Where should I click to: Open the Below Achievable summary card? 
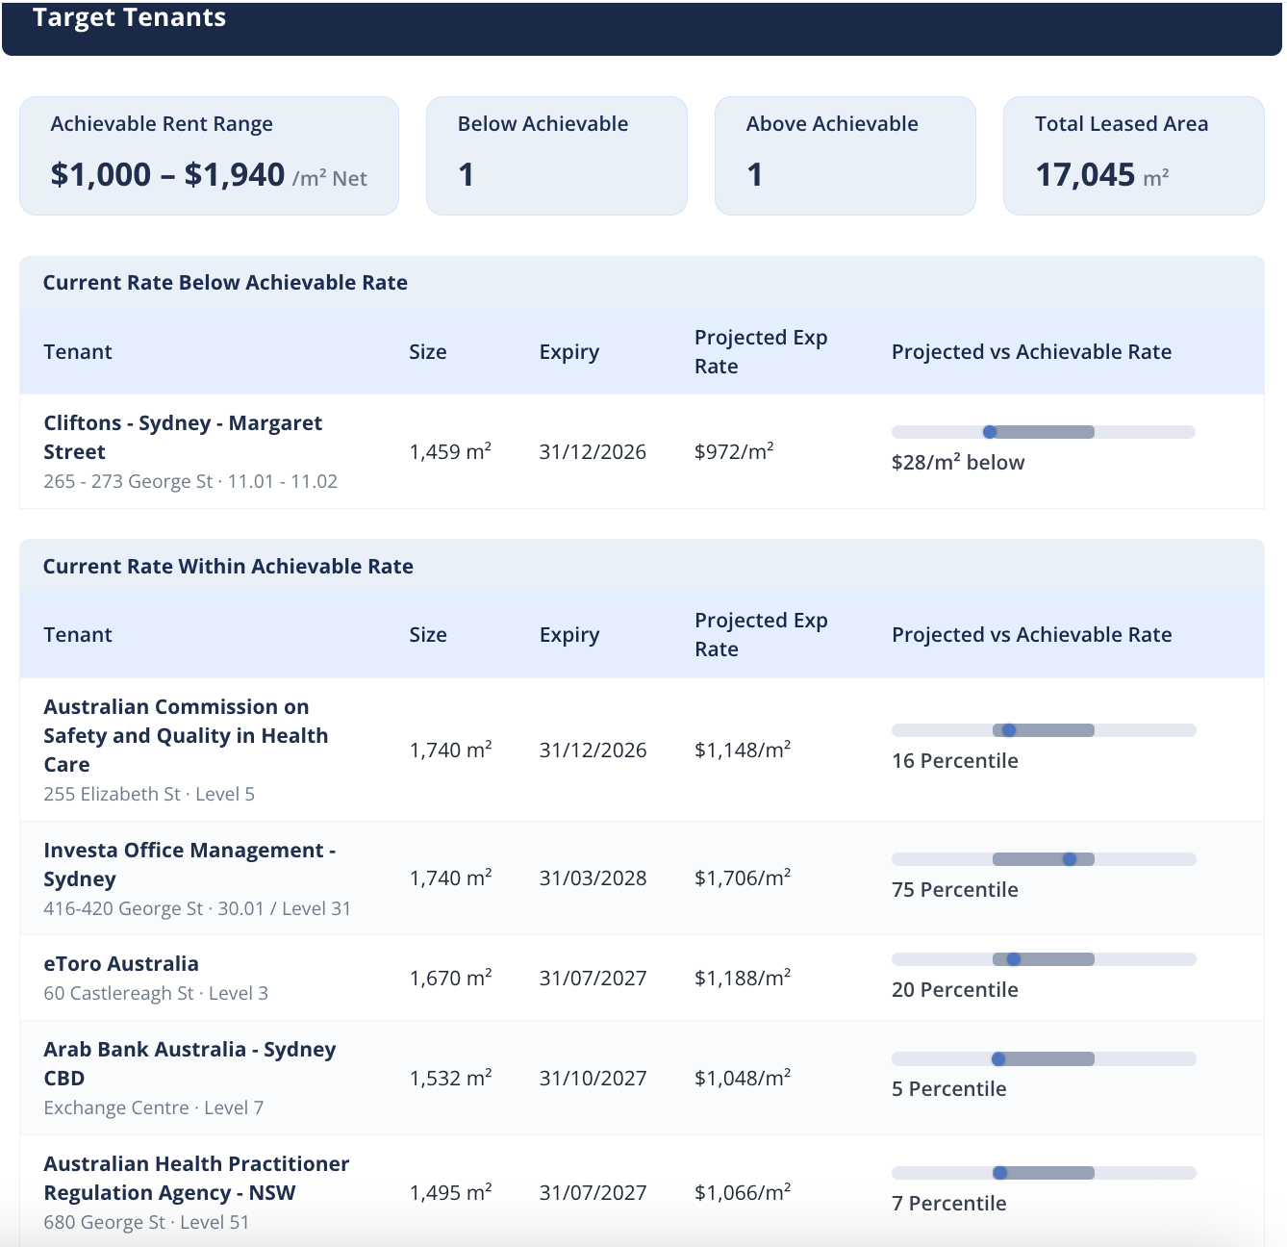[x=557, y=156]
